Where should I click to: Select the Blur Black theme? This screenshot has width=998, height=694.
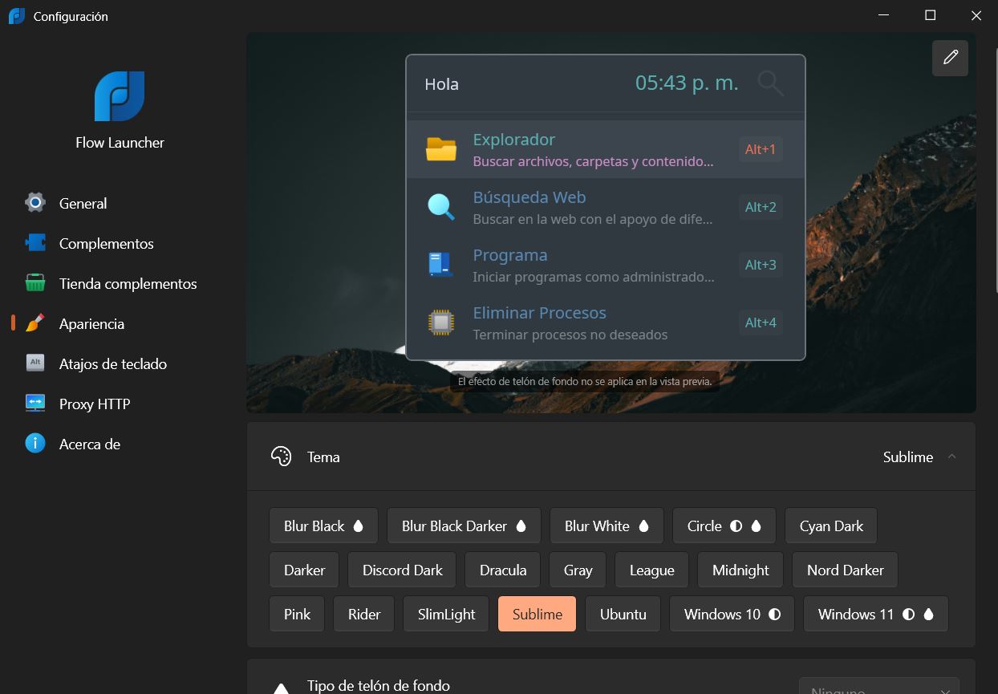tap(323, 526)
